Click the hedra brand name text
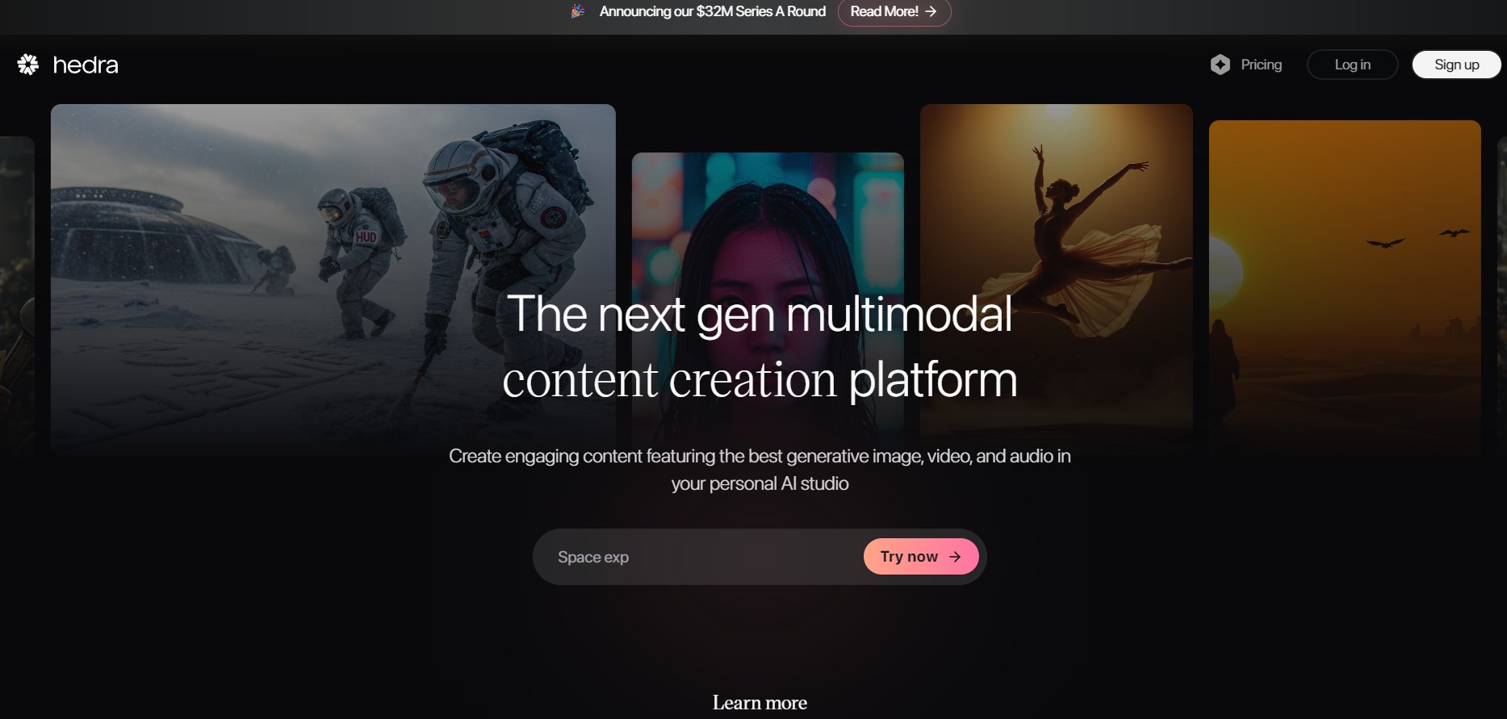The height and width of the screenshot is (719, 1507). [x=86, y=65]
